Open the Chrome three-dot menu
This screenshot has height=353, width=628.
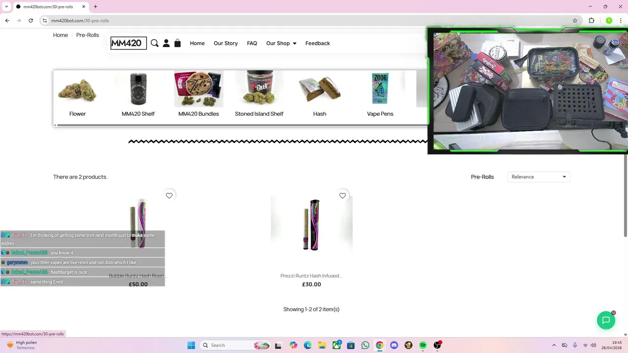coord(621,21)
